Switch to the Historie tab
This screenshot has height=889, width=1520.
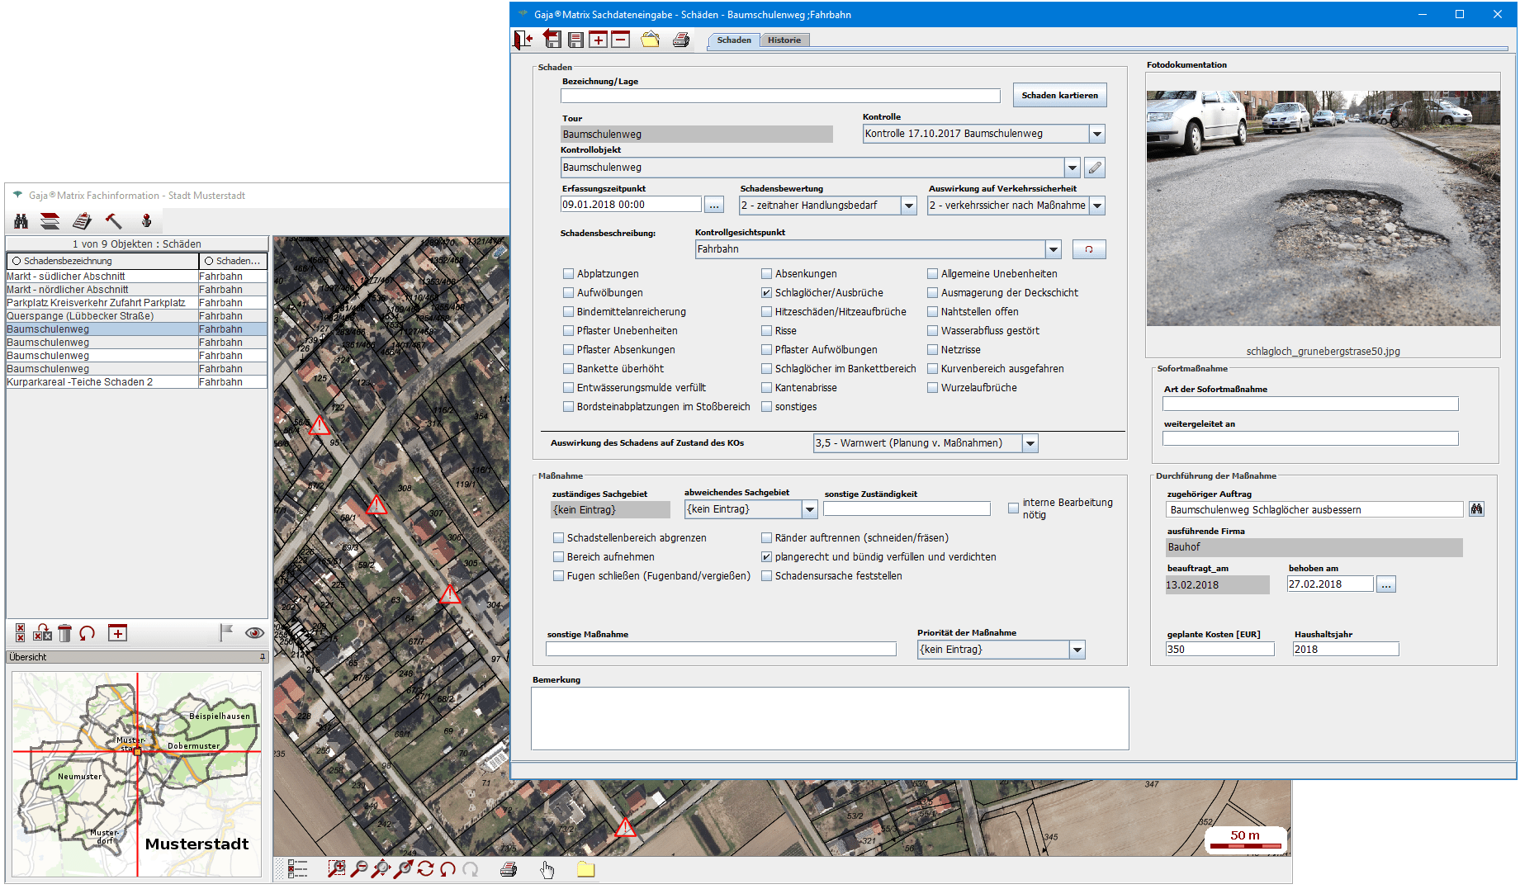tap(784, 40)
